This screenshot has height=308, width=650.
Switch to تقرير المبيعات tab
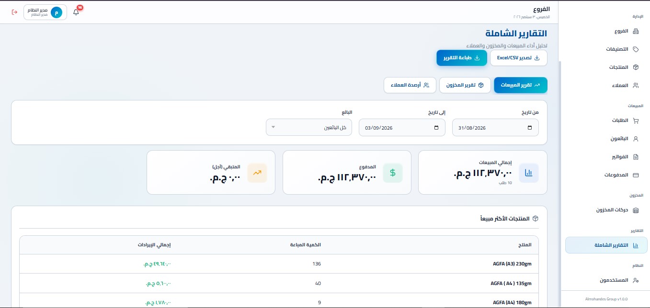point(520,85)
